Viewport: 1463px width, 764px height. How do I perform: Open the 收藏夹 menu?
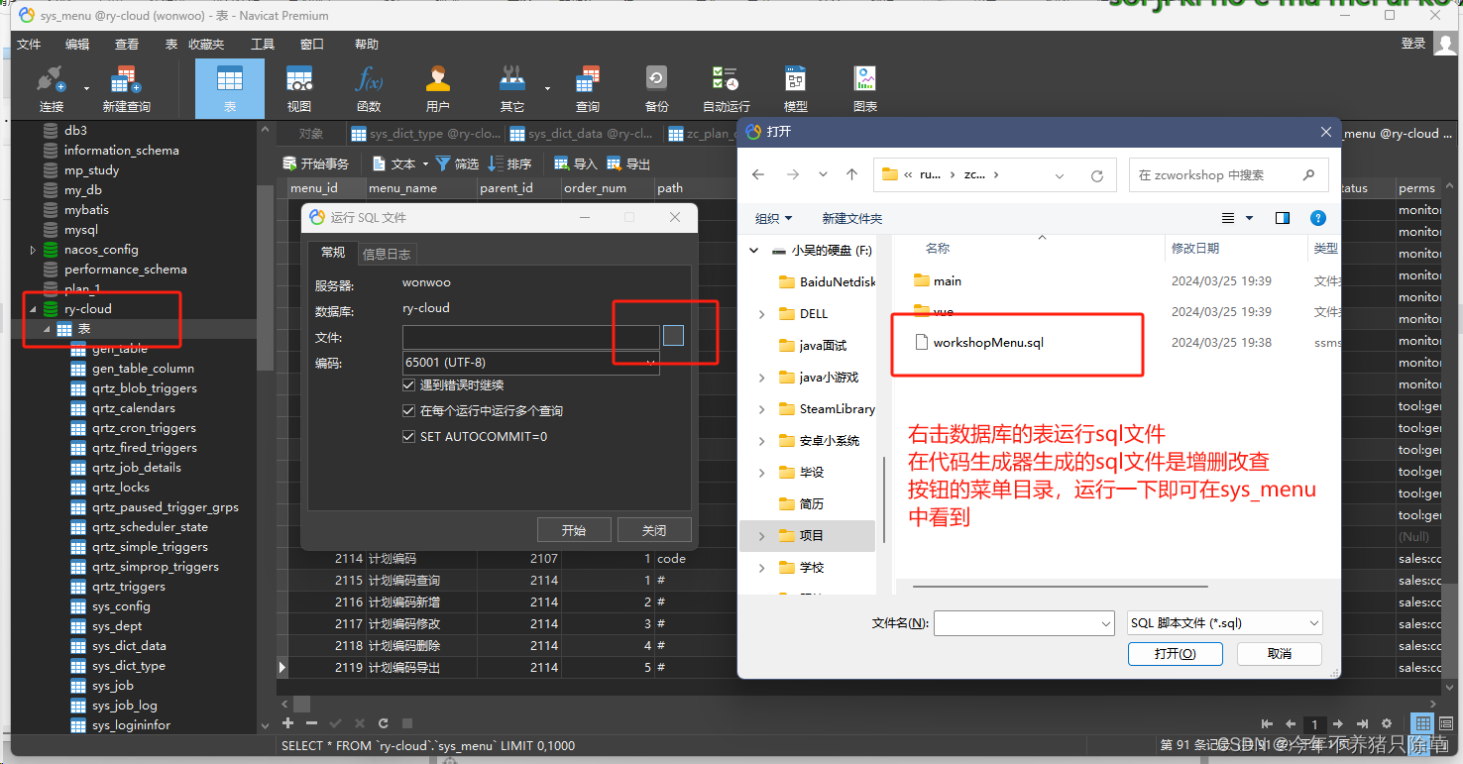click(206, 45)
